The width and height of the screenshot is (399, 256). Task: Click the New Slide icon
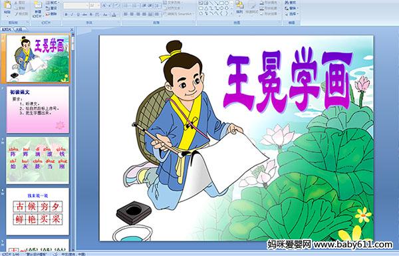point(38,9)
